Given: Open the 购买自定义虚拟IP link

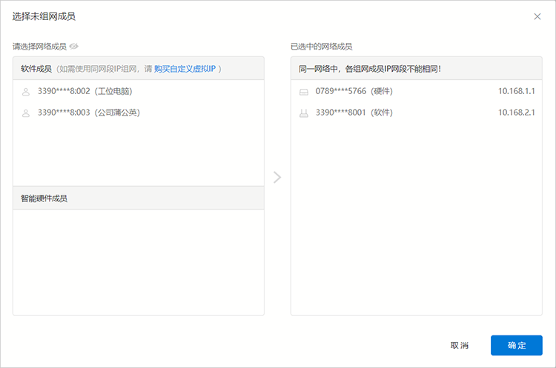Looking at the screenshot, I should coord(185,69).
